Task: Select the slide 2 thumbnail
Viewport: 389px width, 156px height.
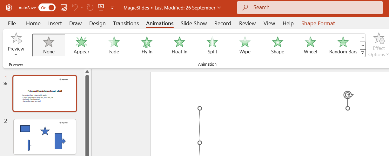Action: [x=45, y=137]
